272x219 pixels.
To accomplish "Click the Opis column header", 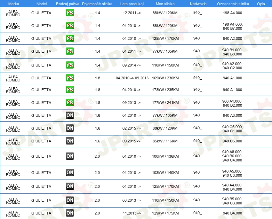I will (261, 4).
